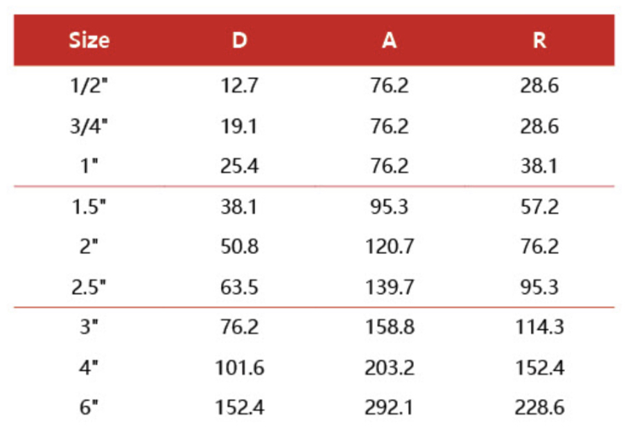Click the D value 50.8
628x439 pixels.
point(239,247)
